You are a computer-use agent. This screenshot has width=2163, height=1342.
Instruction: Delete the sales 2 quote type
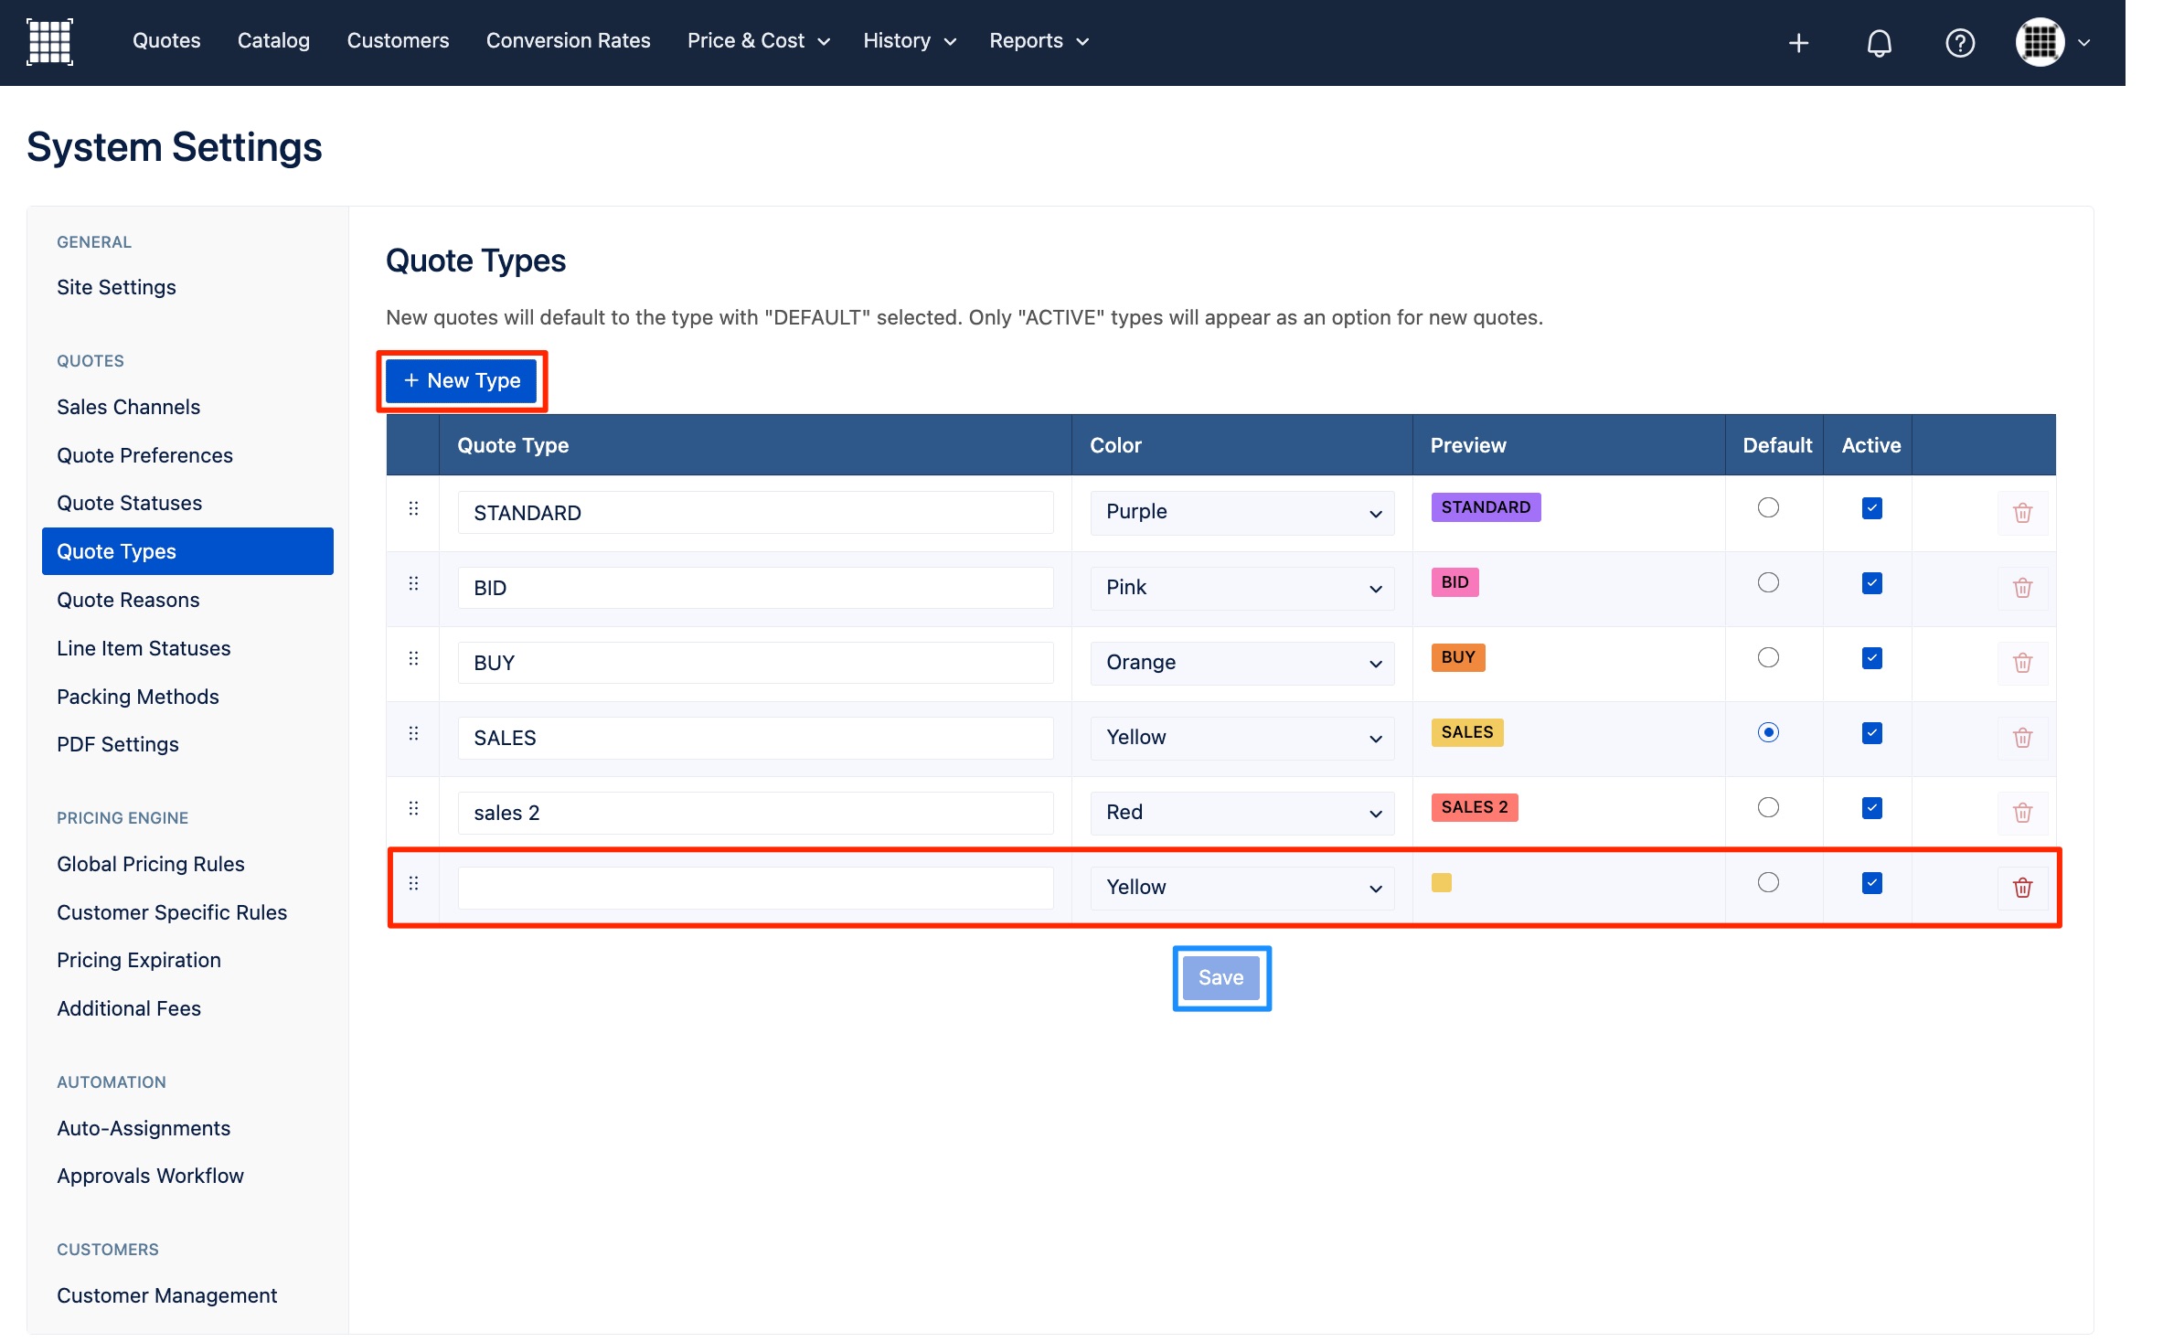coord(2022,813)
